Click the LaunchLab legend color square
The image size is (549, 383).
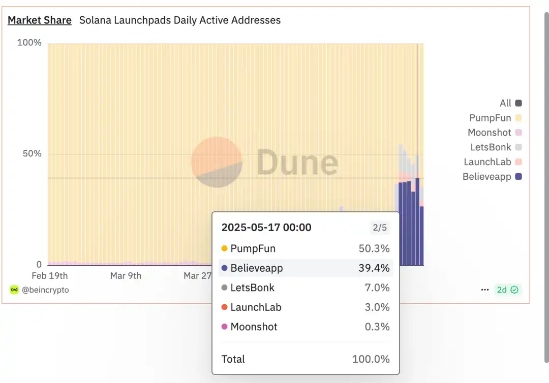click(518, 162)
